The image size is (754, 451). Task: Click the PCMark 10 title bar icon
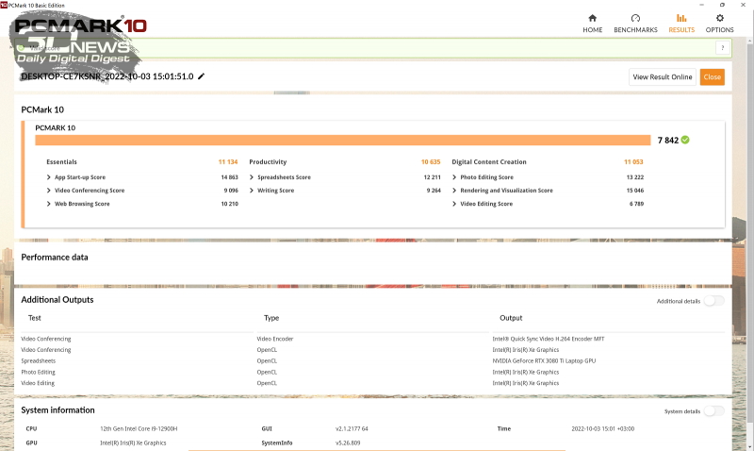click(5, 5)
